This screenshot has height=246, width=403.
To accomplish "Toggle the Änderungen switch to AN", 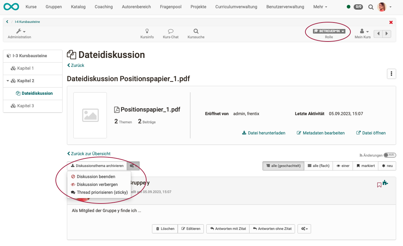I will [x=389, y=155].
